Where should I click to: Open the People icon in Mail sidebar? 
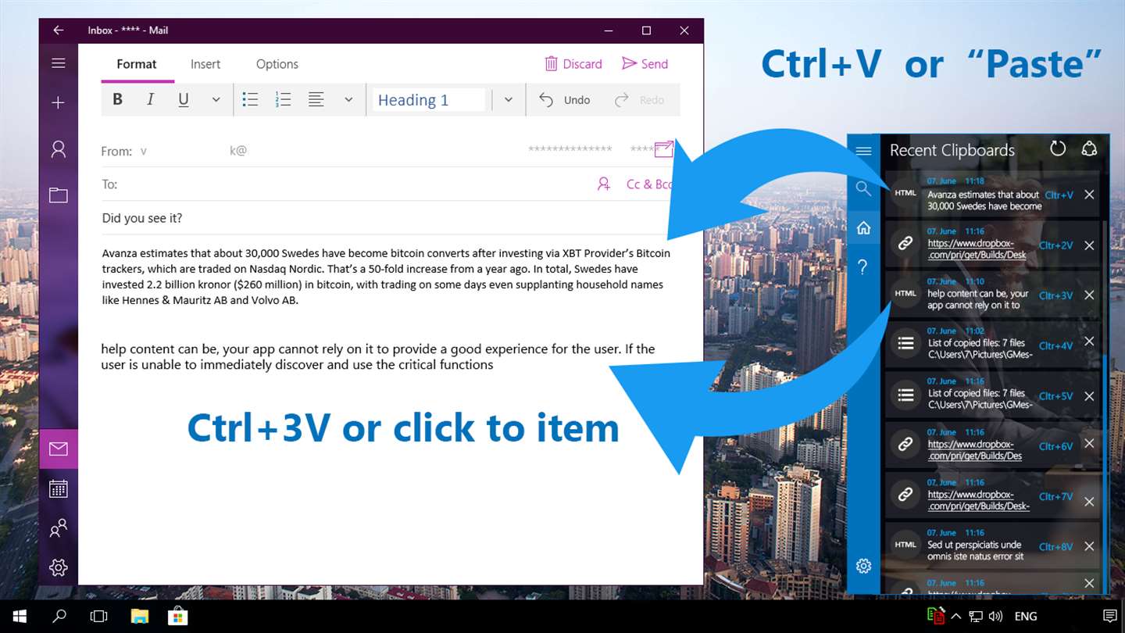(x=59, y=528)
